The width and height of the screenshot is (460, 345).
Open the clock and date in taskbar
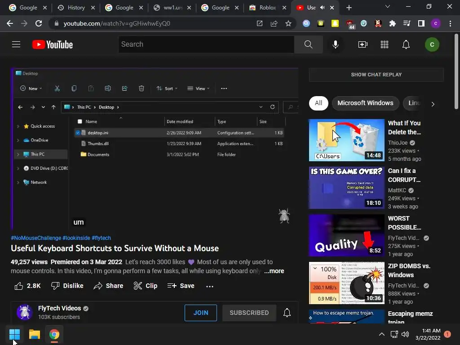428,334
